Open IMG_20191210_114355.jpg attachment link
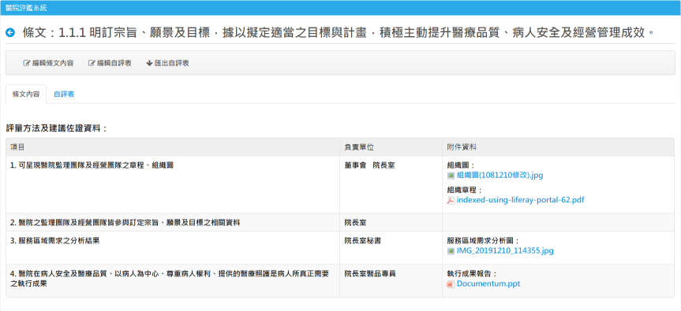 (505, 251)
